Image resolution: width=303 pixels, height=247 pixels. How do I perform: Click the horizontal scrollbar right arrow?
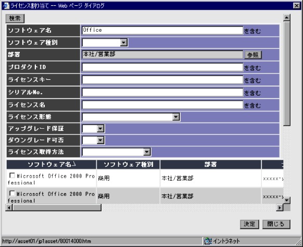[x=280, y=207]
